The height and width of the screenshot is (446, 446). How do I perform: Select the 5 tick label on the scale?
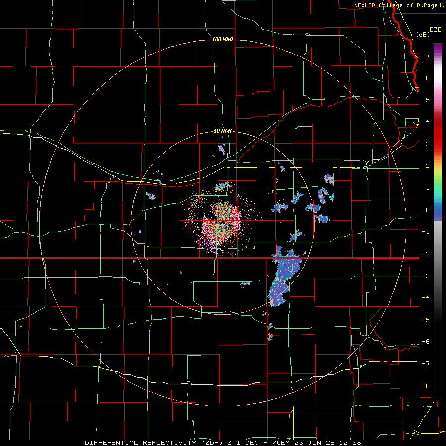pos(428,100)
